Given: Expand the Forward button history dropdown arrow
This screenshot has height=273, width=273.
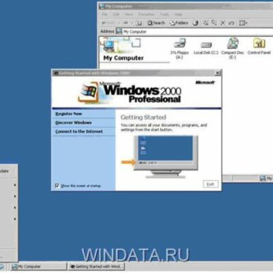Looking at the screenshot, I should point(132,23).
